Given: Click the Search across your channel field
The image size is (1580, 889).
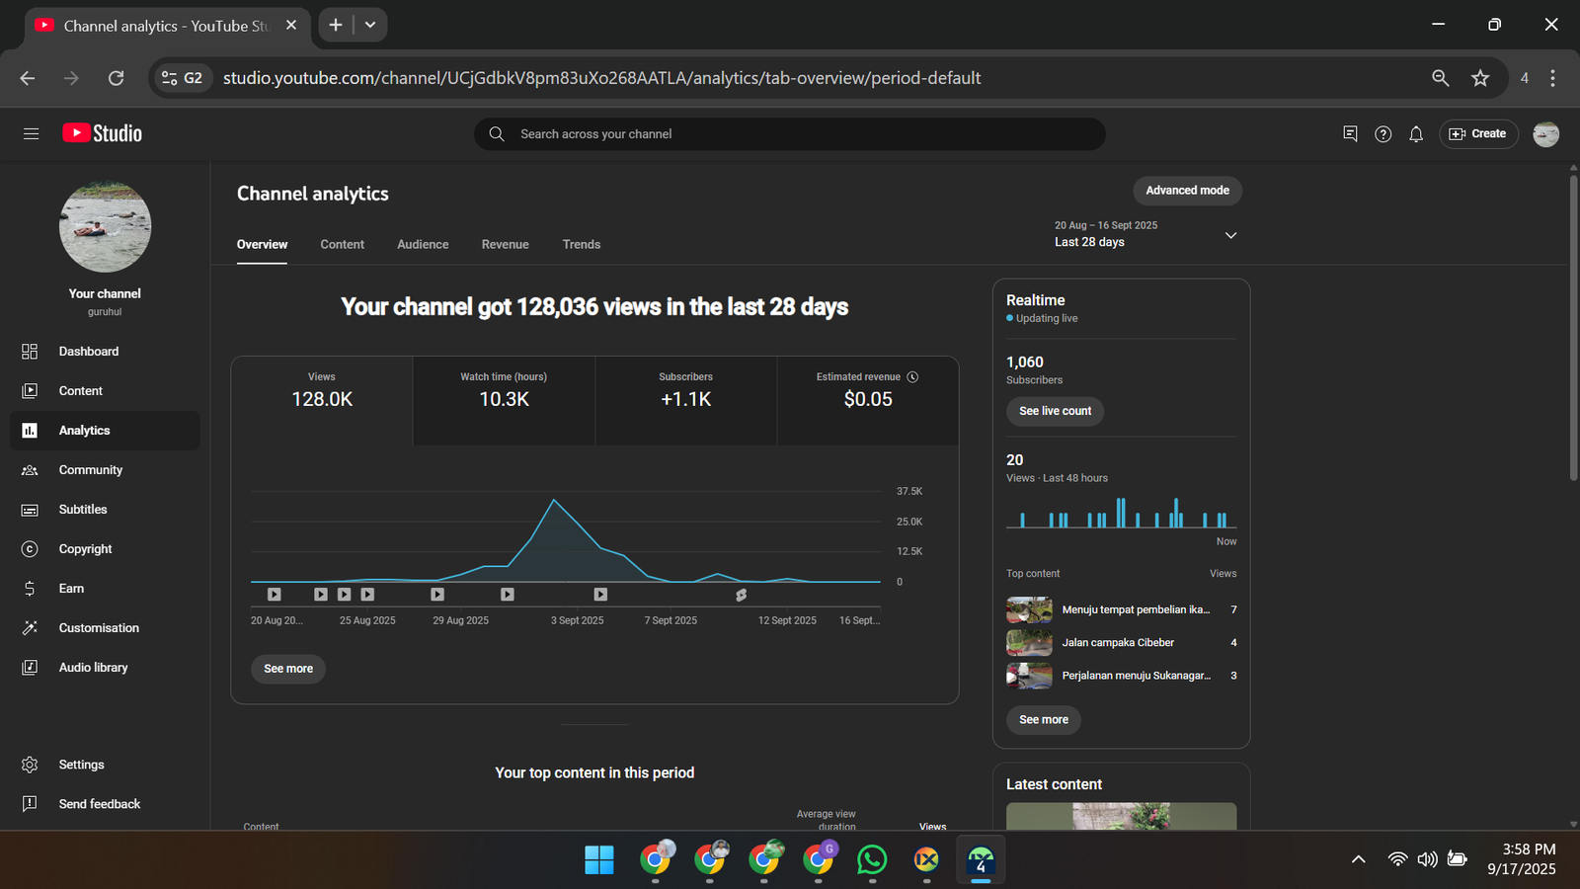Looking at the screenshot, I should pos(790,134).
